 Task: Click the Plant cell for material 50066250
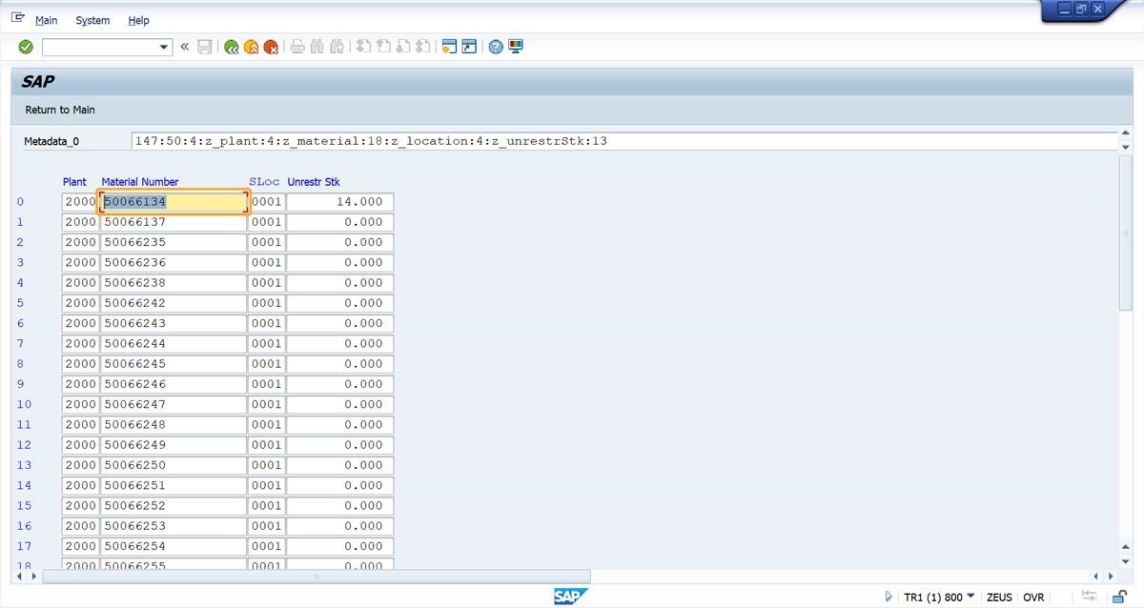(80, 465)
